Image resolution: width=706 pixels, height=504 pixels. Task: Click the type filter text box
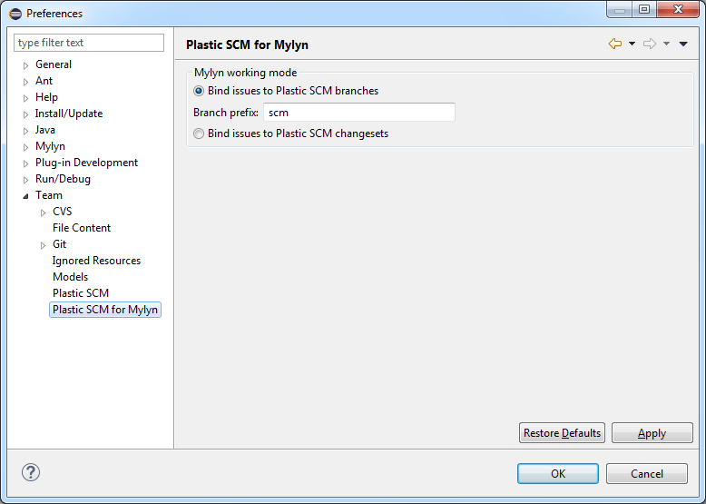click(89, 43)
